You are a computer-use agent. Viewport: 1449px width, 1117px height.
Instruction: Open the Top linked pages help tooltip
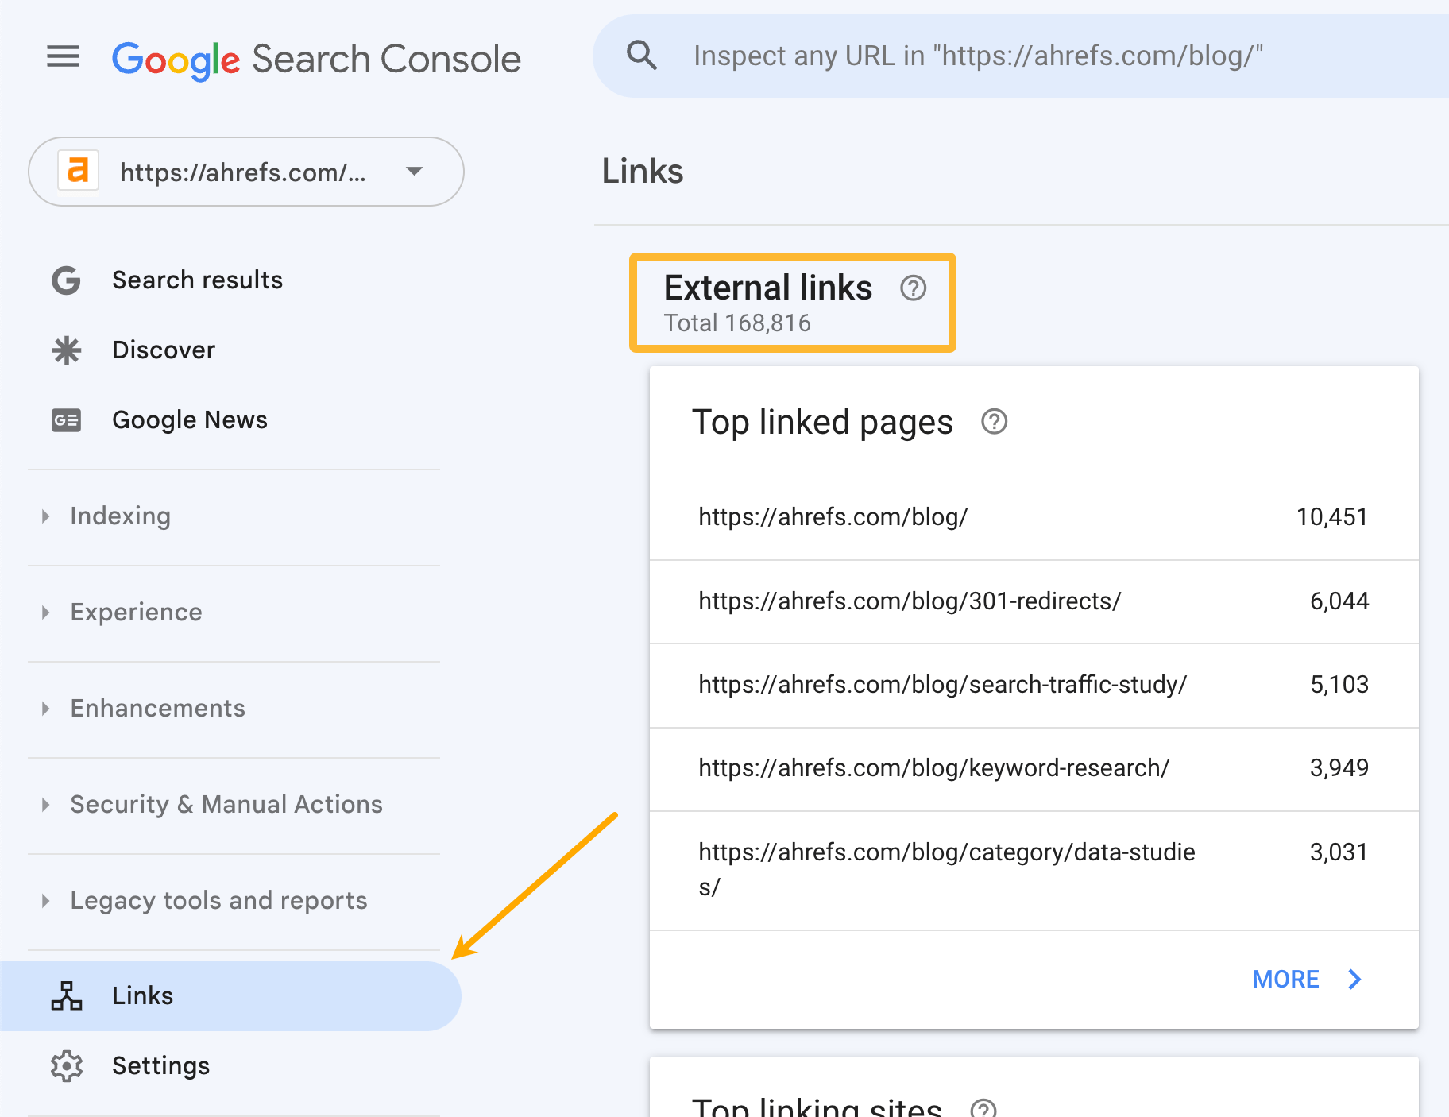(994, 422)
